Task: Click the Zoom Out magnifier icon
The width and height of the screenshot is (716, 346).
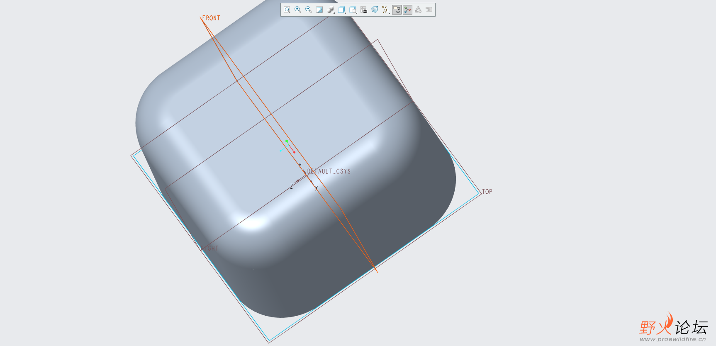Action: pos(309,10)
